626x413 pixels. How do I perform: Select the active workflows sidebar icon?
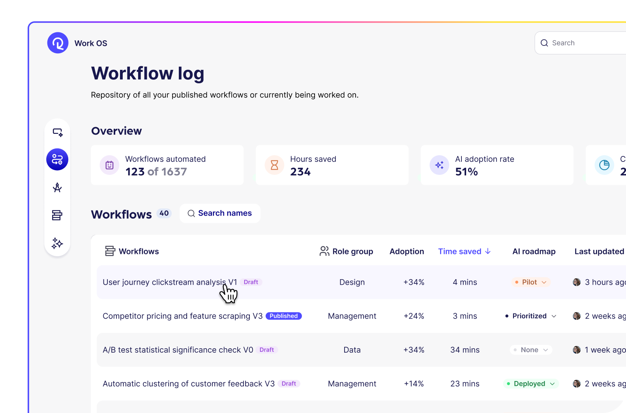[57, 160]
